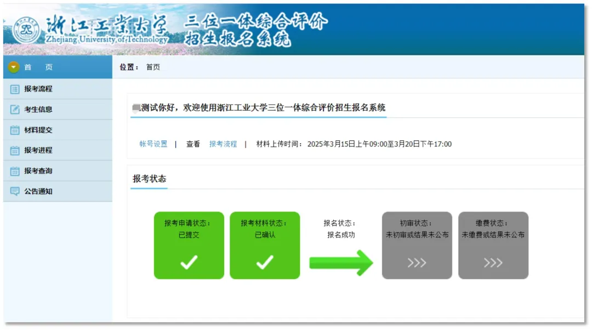
Task: Click the chevrons in 缴费状态 box
Action: (x=493, y=263)
